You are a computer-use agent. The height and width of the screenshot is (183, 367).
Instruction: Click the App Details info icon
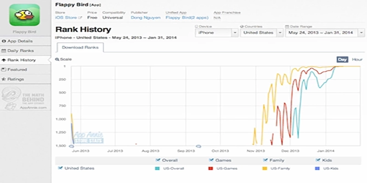pos(4,41)
